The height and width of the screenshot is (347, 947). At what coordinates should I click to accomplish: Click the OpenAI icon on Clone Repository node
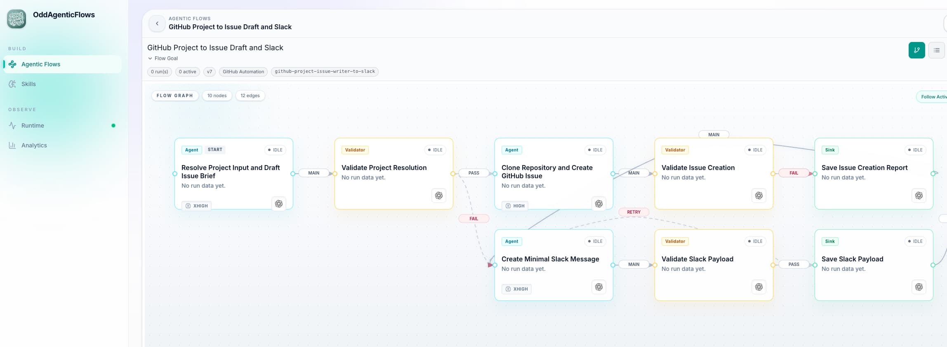(599, 204)
